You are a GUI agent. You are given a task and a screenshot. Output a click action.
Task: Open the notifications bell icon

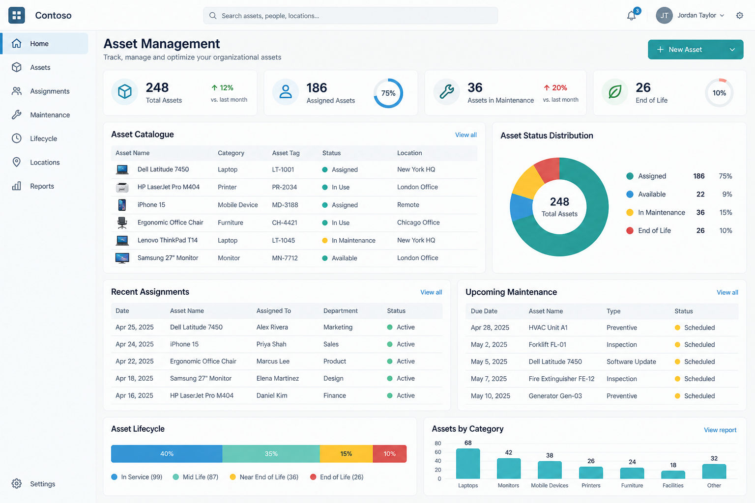[x=632, y=16]
